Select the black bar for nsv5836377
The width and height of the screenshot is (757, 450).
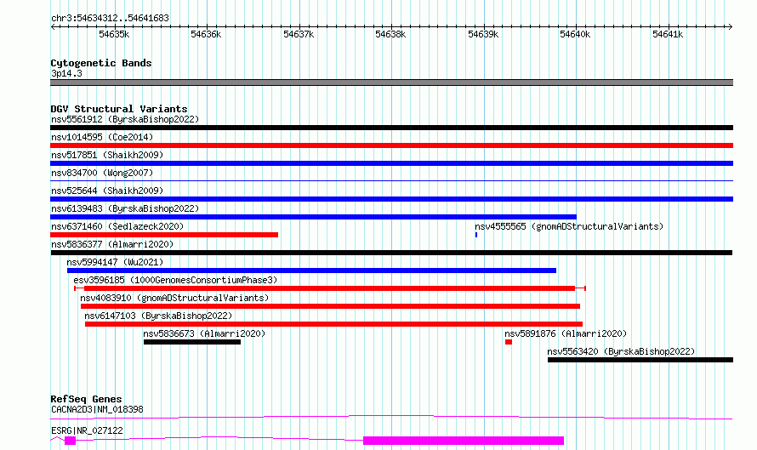(x=391, y=253)
